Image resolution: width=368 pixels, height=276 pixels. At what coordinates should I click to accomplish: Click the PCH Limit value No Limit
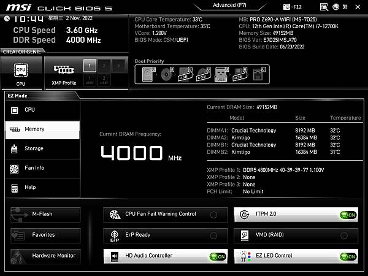pos(253,192)
